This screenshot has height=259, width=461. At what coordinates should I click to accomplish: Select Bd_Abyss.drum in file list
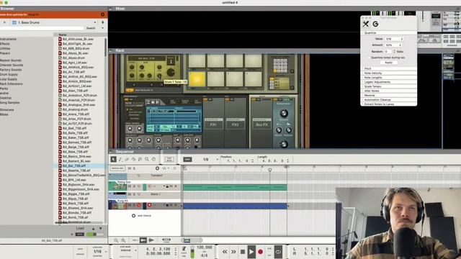pyautogui.click(x=73, y=58)
